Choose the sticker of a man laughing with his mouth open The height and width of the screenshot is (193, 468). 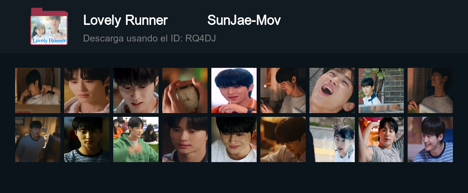[x=332, y=90]
